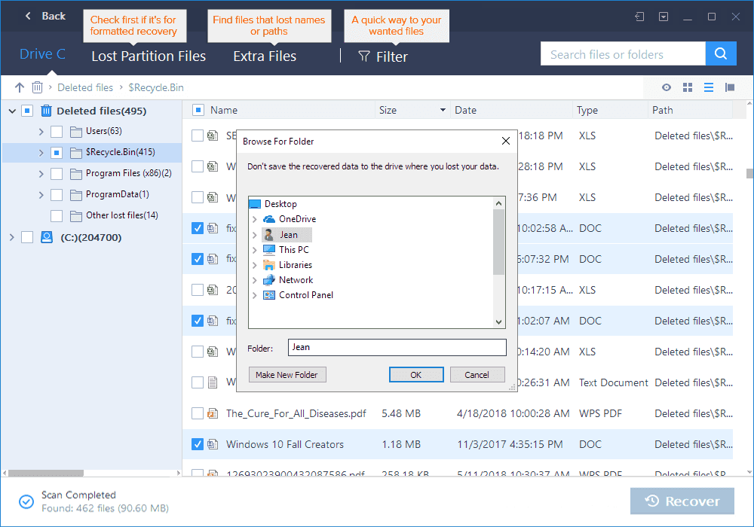Image resolution: width=754 pixels, height=527 pixels.
Task: Click the Deleted files trash icon in tree
Action: (46, 111)
